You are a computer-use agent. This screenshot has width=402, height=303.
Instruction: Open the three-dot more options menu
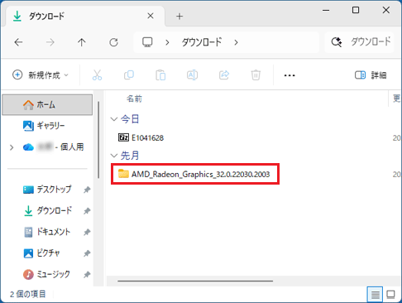click(x=290, y=75)
